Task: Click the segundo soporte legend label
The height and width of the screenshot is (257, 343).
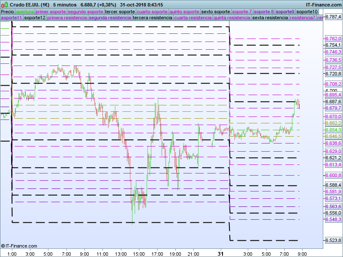Action: point(85,12)
